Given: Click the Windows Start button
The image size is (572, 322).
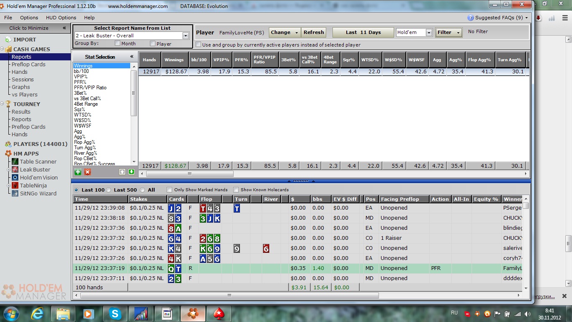Looking at the screenshot, I should coord(11,313).
